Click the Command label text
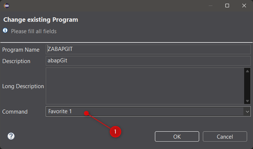253x149 pixels. point(15,112)
